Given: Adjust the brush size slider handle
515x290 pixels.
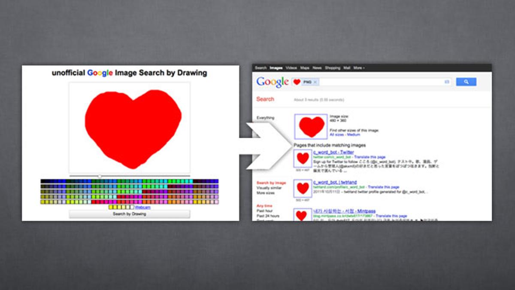Looking at the screenshot, I should point(100,176).
